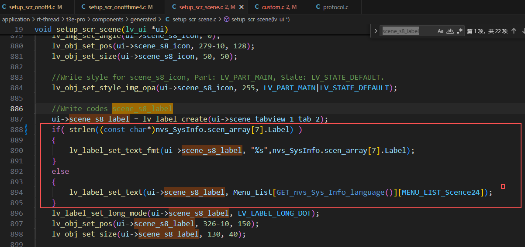Toggle Match Case in find widget
The height and width of the screenshot is (247, 525).
coord(440,31)
